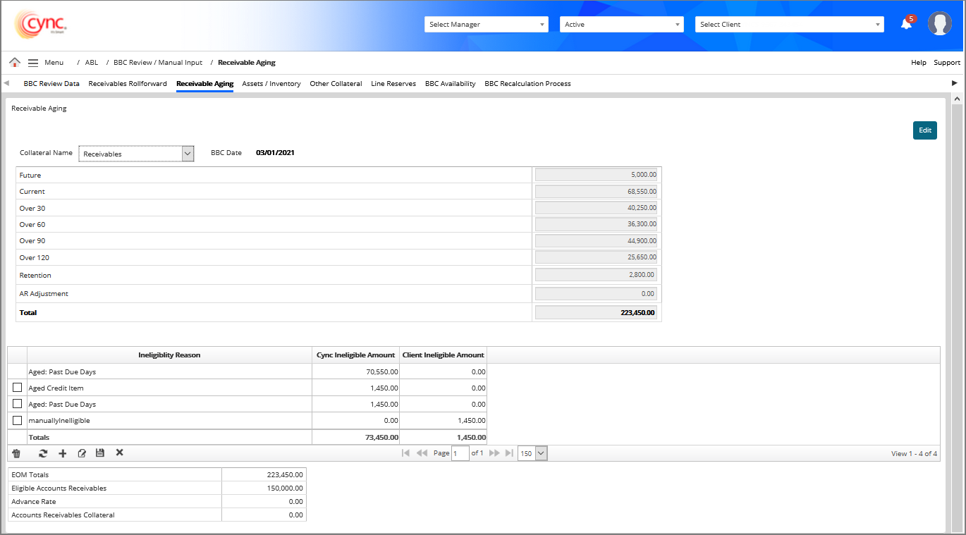Image resolution: width=966 pixels, height=535 pixels.
Task: Click the edit row pencil icon
Action: tap(82, 453)
